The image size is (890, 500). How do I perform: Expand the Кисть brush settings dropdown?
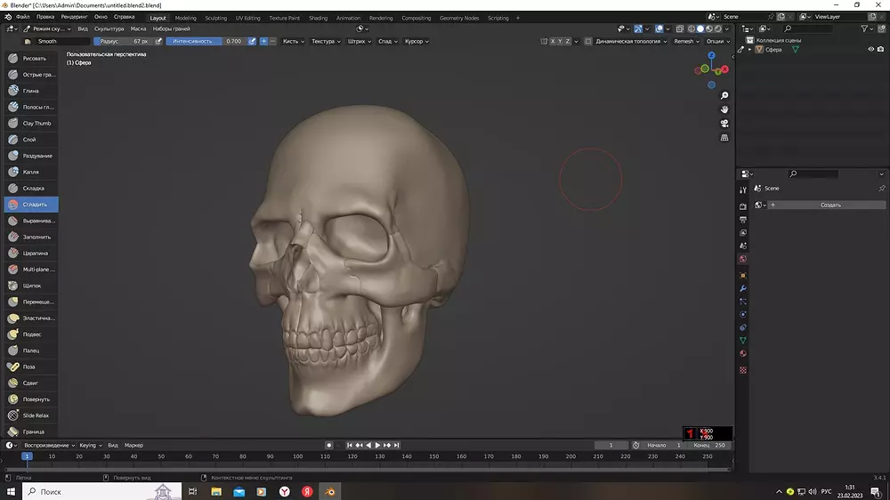[293, 41]
